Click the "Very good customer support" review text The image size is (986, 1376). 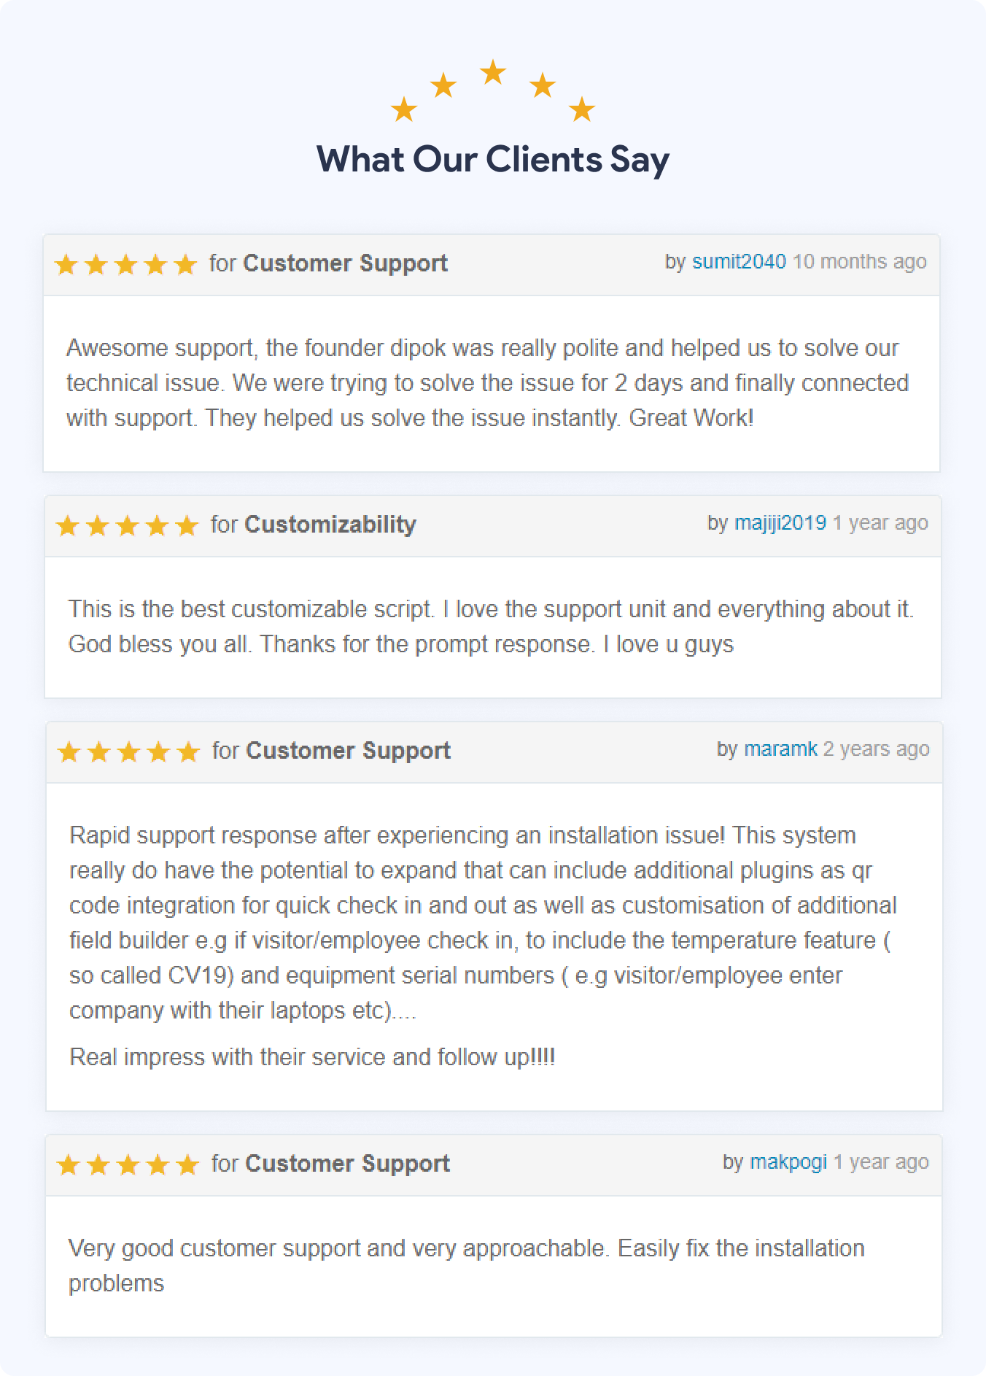pos(467,1265)
